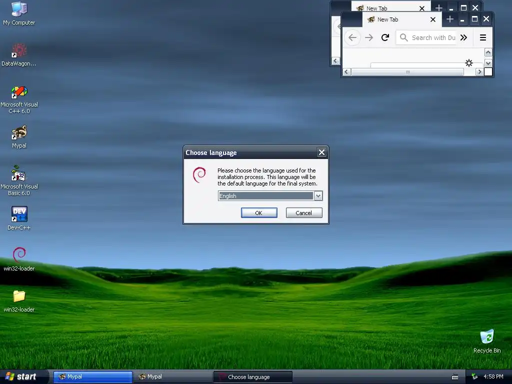
Task: Click scroll up arrow in front Mypal window
Action: pyautogui.click(x=488, y=52)
